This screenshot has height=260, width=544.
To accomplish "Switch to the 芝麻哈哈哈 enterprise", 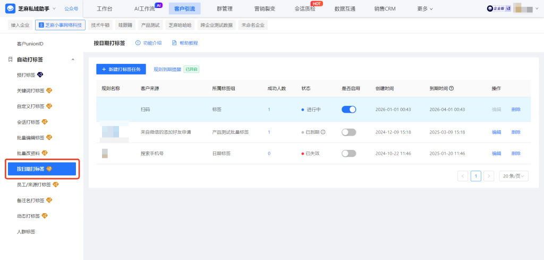I will click(180, 25).
